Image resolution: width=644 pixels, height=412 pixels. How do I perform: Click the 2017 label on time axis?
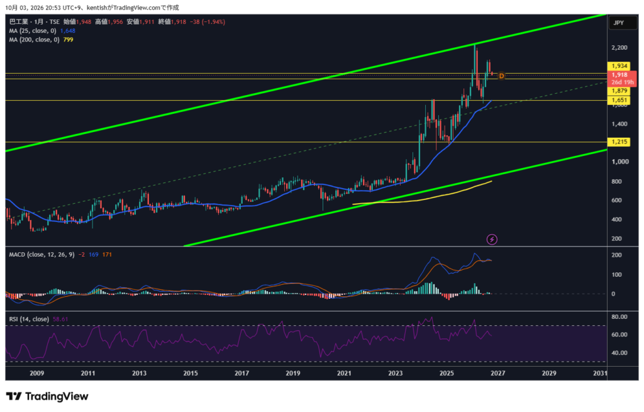tap(241, 374)
